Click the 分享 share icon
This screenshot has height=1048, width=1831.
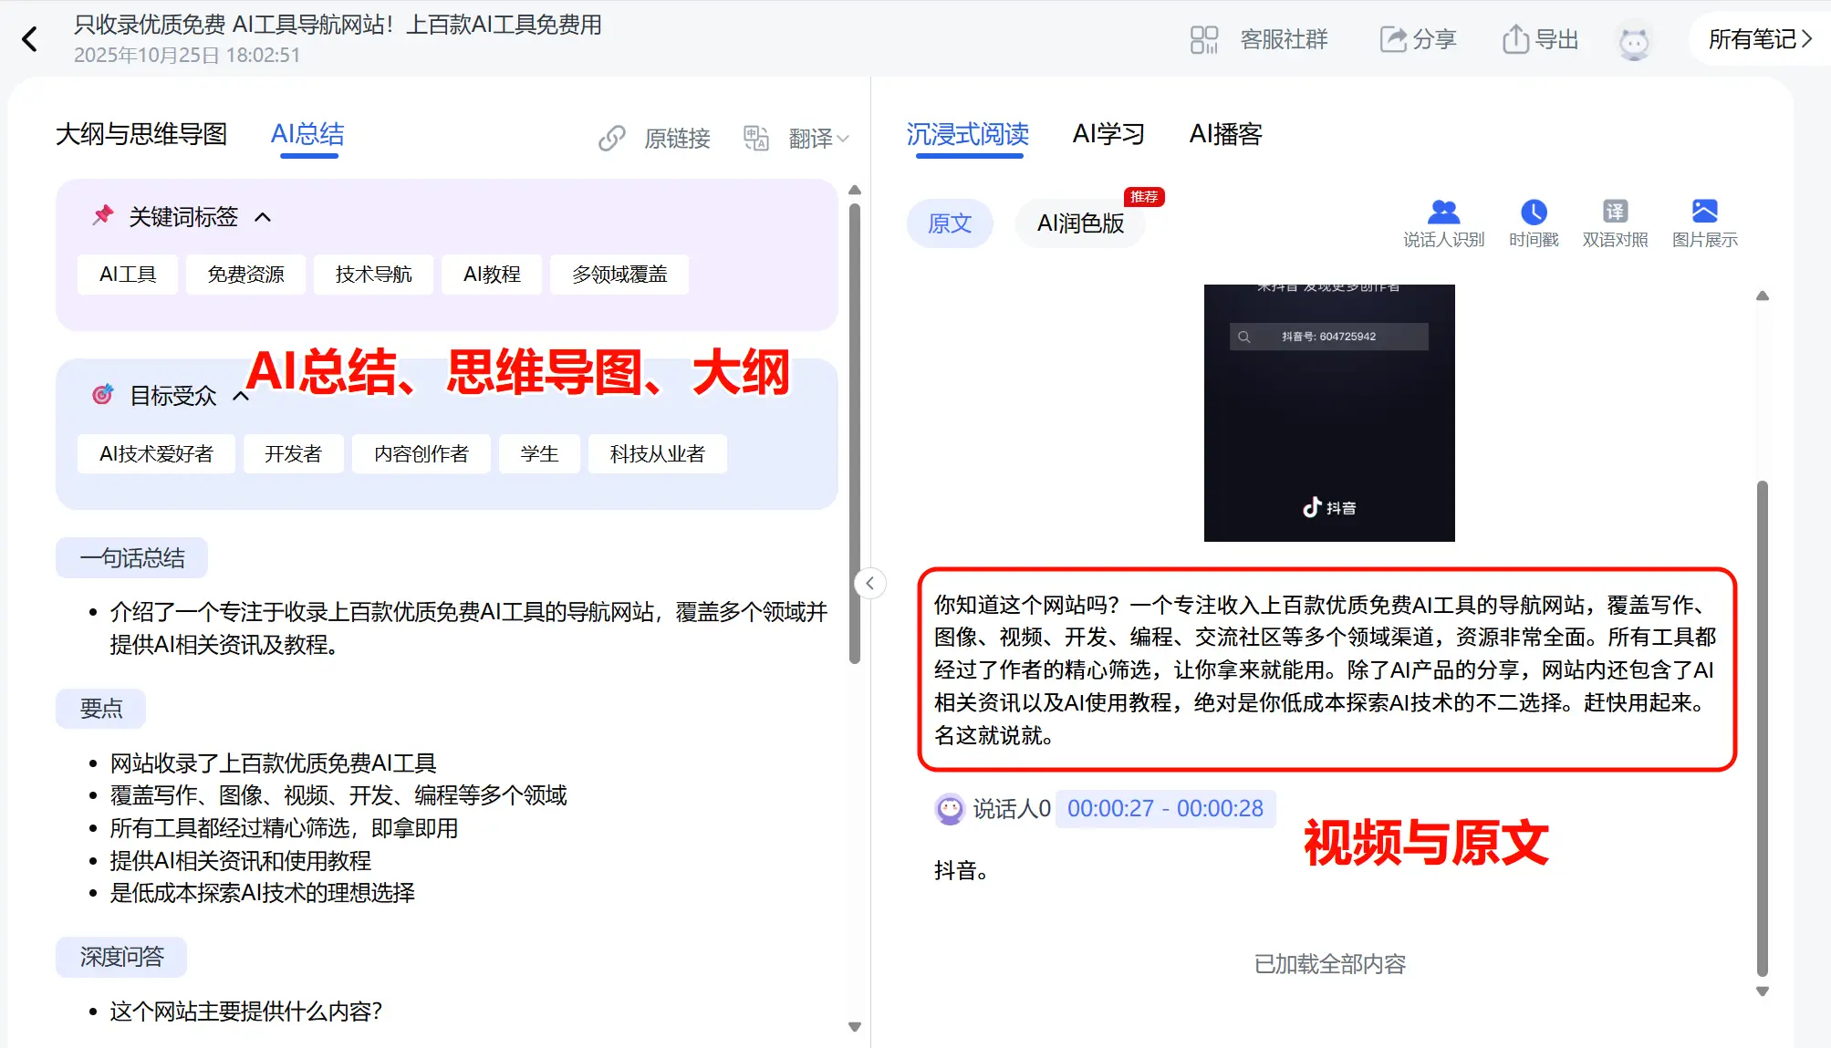click(x=1392, y=40)
